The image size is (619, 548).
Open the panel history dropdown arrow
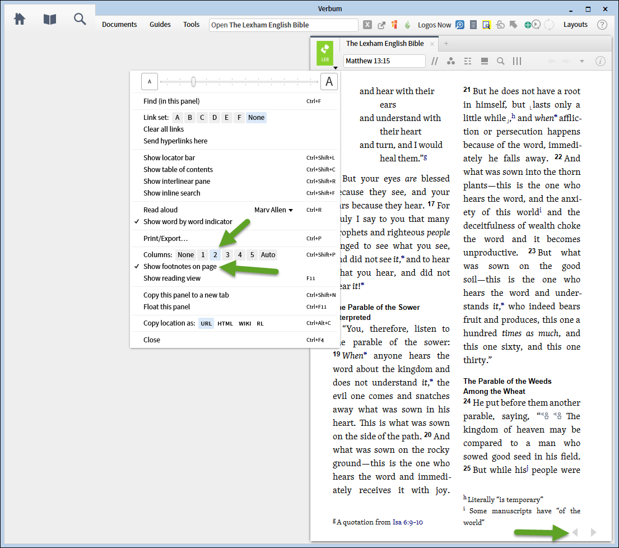coord(582,62)
